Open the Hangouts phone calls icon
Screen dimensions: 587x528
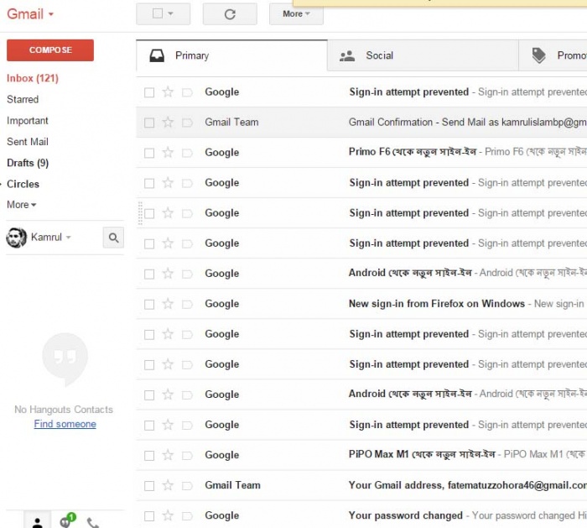point(92,523)
